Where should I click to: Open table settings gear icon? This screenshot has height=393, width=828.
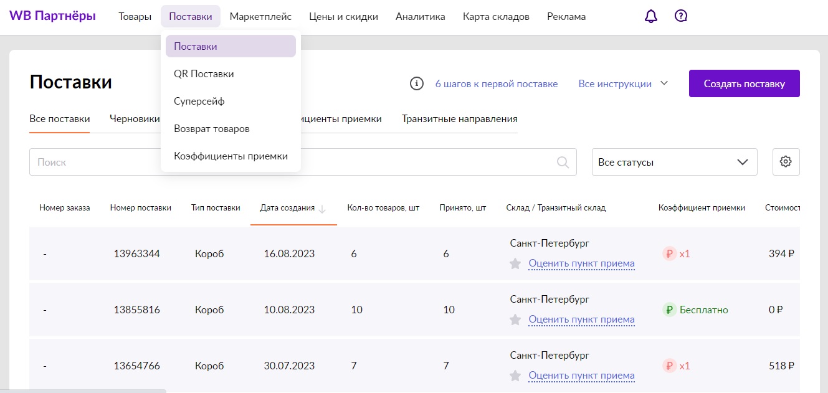click(786, 162)
